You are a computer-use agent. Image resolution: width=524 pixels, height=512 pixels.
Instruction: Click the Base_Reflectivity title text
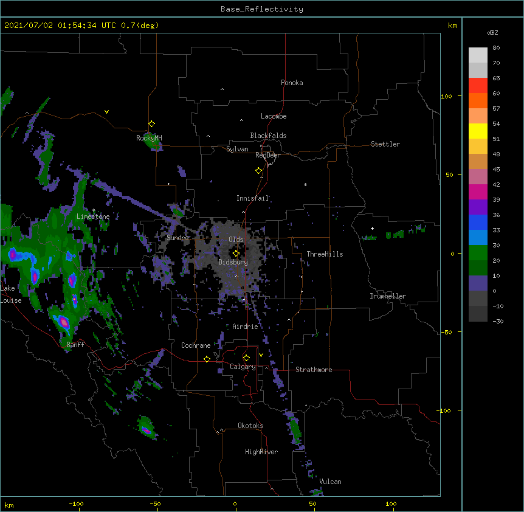click(x=262, y=9)
